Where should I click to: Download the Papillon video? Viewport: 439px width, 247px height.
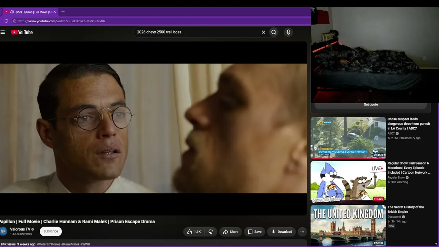(282, 232)
